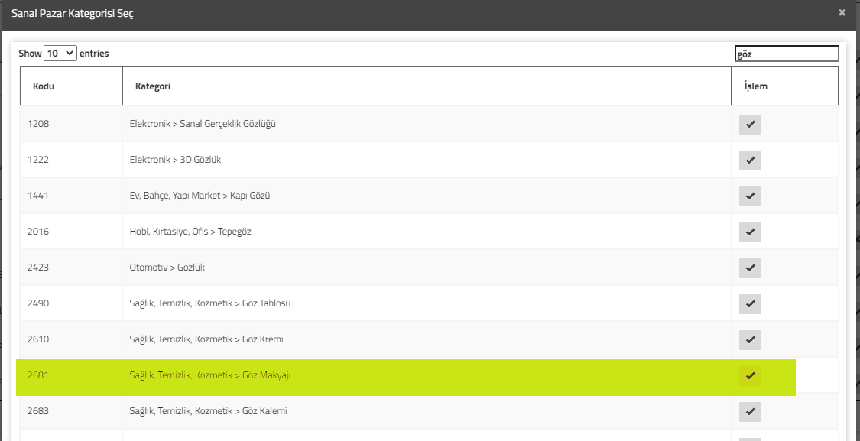The image size is (860, 441).
Task: Choose Göz Tablosu via its checkmark
Action: coord(750,304)
